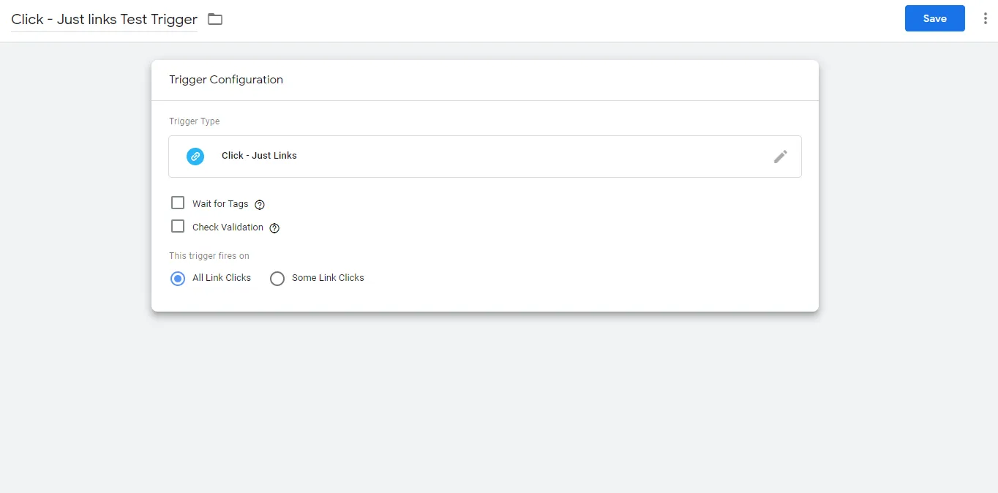Enable the Check Validation checkbox
998x493 pixels.
[x=178, y=226]
